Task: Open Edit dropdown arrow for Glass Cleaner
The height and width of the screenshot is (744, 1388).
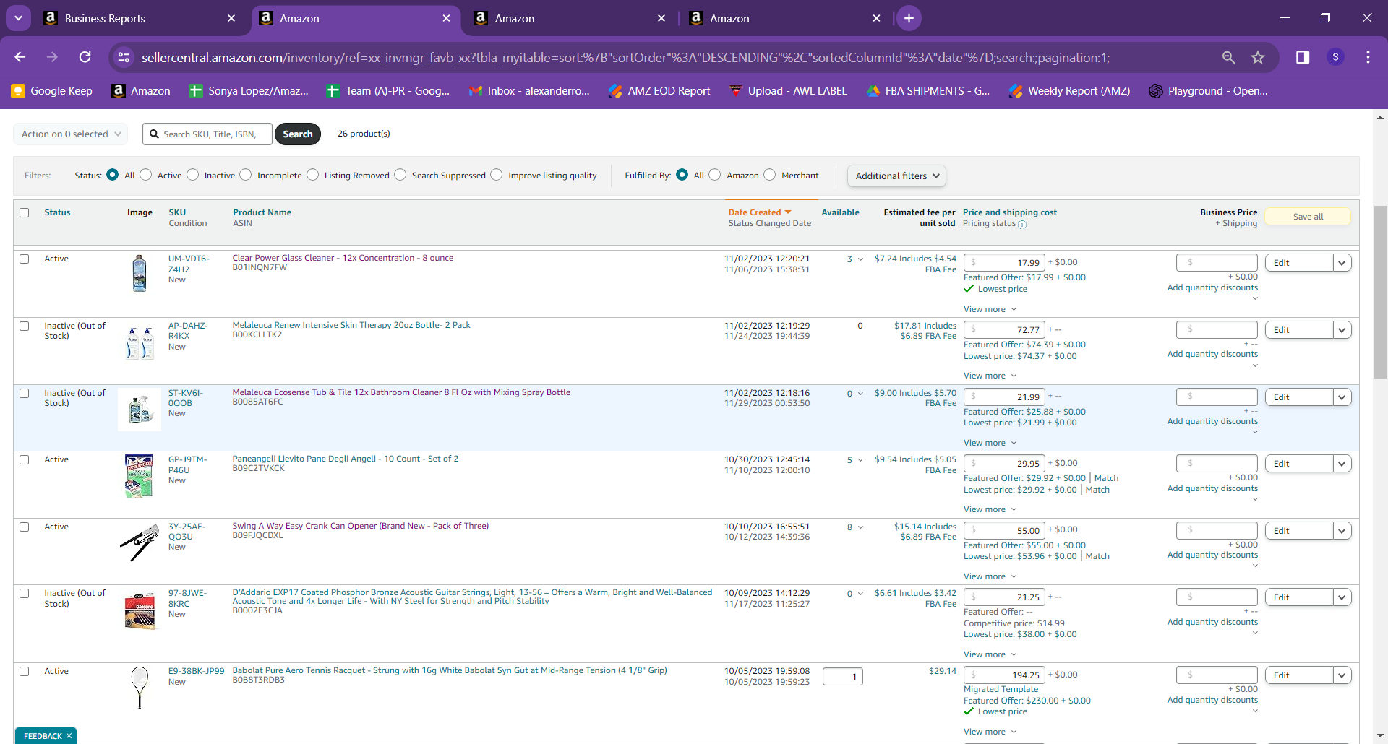Action: [x=1342, y=263]
